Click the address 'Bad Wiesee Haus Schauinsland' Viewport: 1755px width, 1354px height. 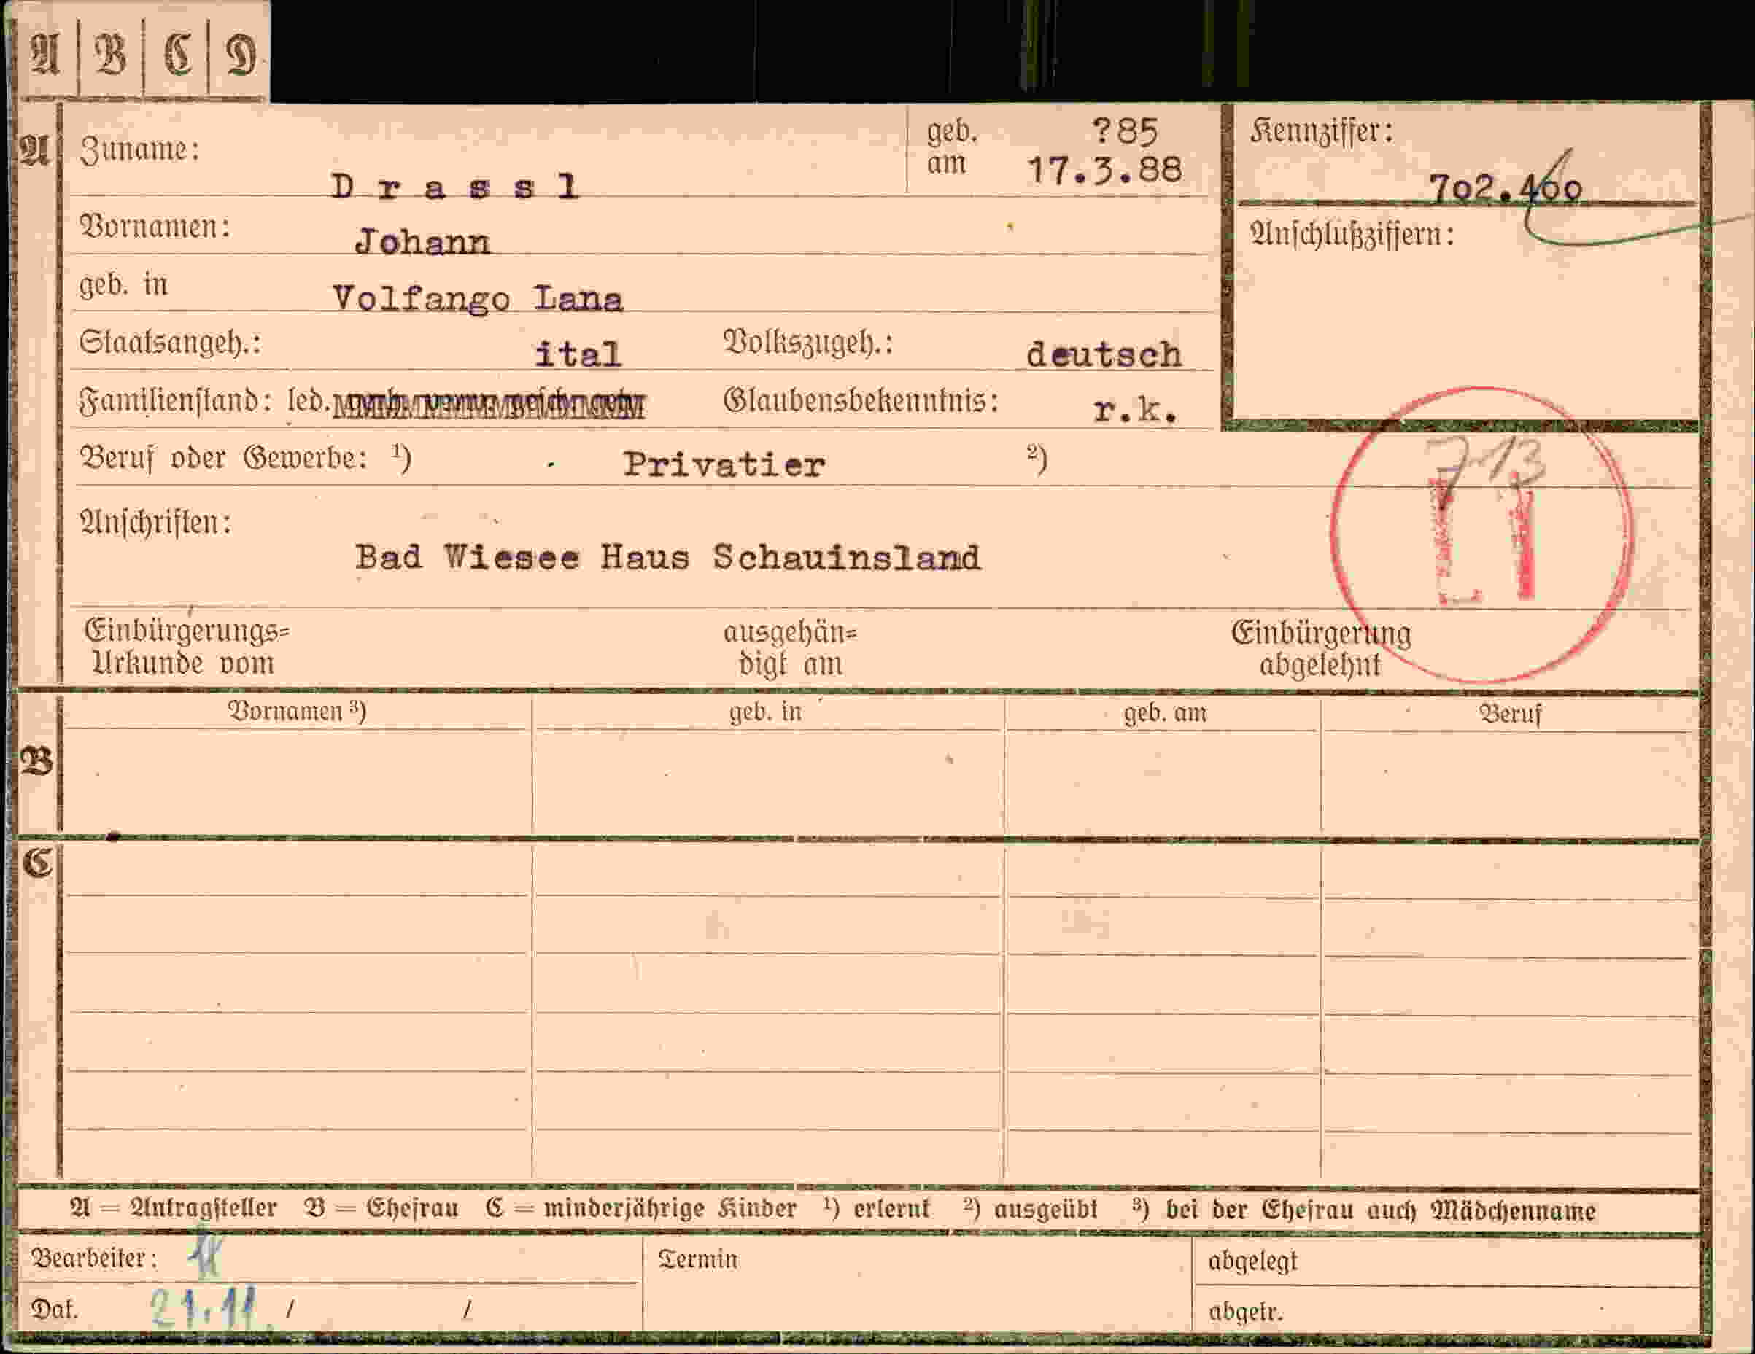667,556
